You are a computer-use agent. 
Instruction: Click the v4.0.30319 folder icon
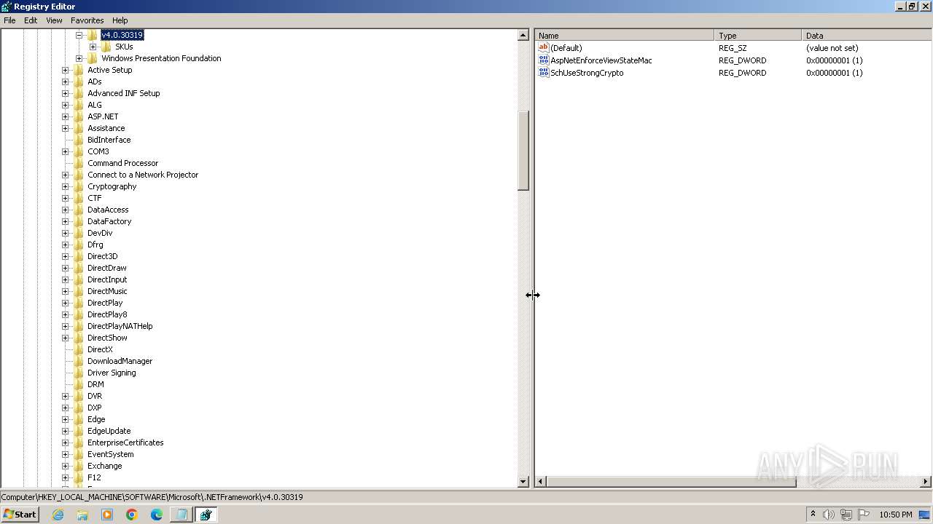coord(93,35)
